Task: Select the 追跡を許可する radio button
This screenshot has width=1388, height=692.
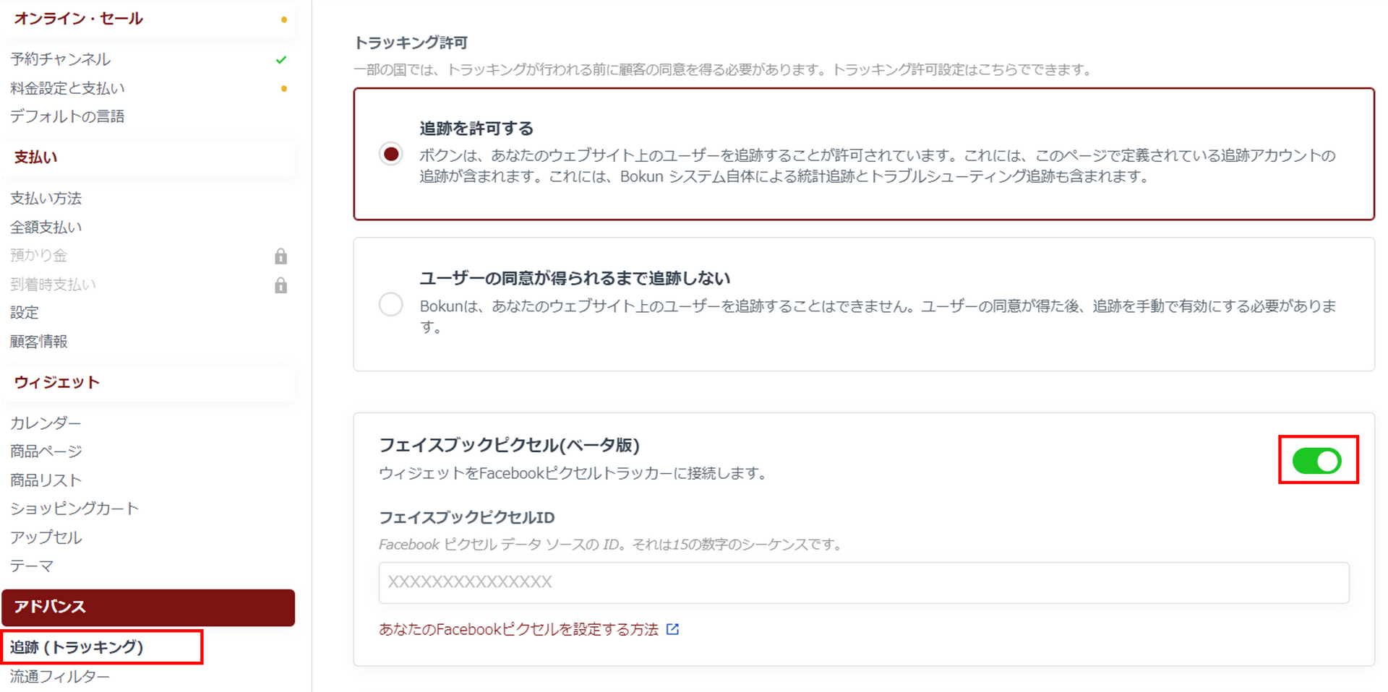Action: (x=391, y=154)
